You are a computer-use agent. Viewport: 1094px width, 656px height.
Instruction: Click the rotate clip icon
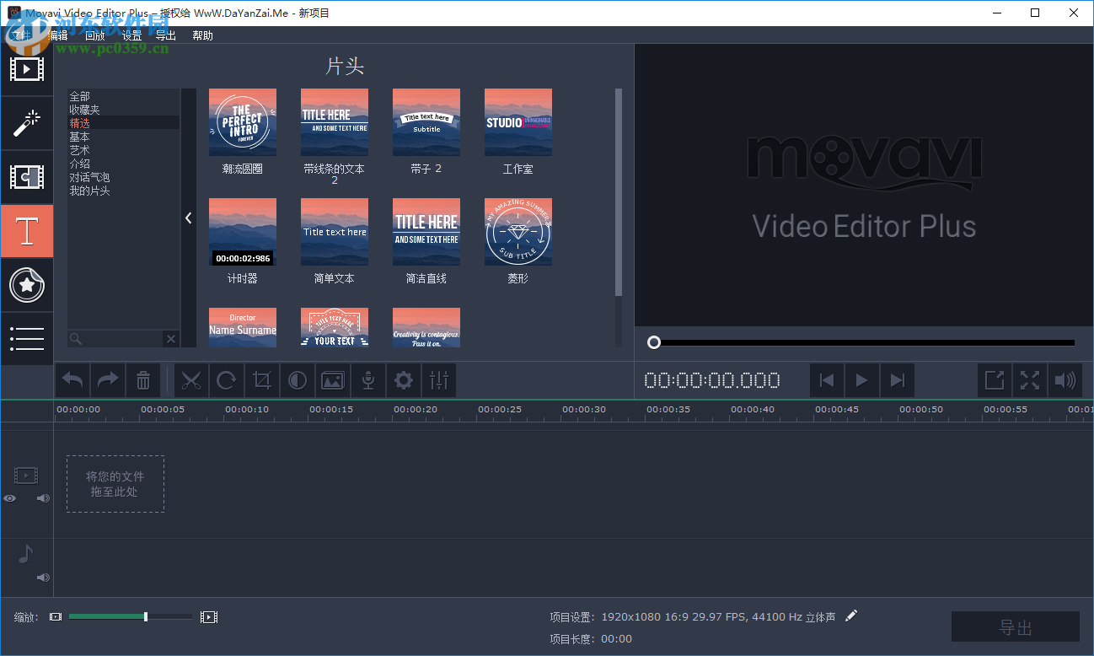tap(226, 379)
